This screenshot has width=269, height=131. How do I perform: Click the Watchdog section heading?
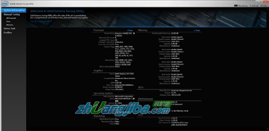click(99, 116)
